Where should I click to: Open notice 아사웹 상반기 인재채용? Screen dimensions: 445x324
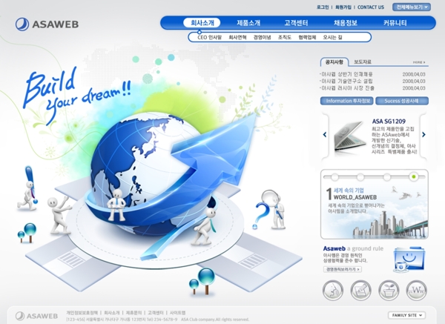[346, 74]
